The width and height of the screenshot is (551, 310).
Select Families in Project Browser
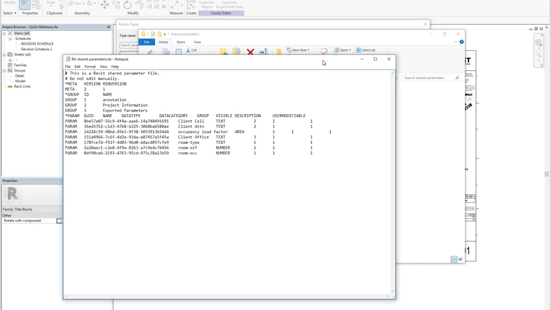coord(20,65)
